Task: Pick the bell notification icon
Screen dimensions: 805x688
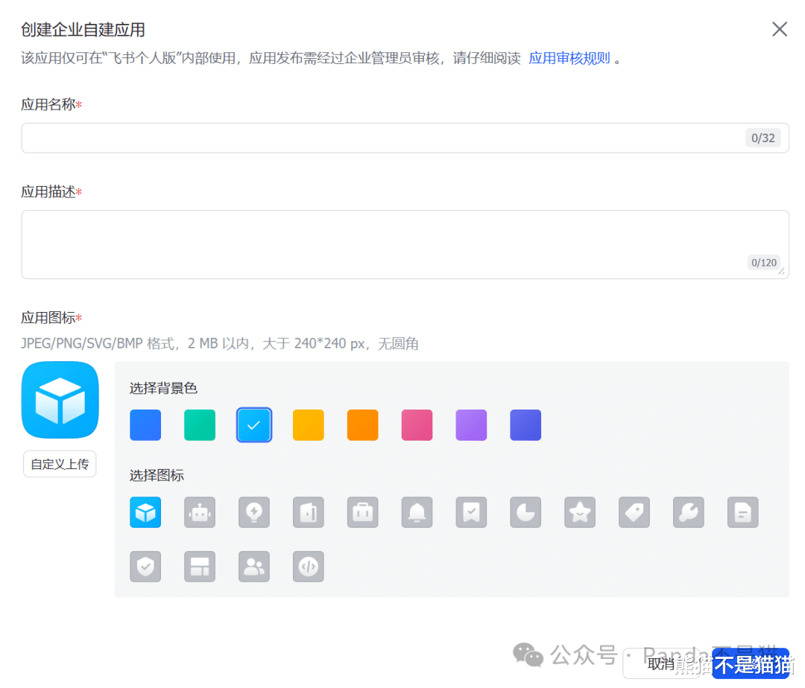Action: [417, 512]
